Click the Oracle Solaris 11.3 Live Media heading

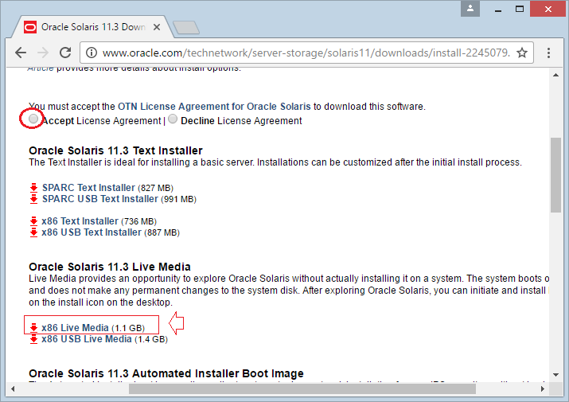pos(110,267)
